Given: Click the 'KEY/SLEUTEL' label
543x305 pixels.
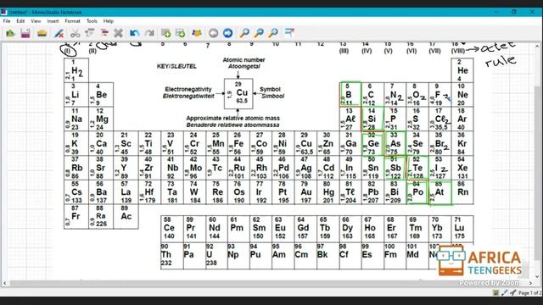Looking at the screenshot, I should (x=176, y=66).
